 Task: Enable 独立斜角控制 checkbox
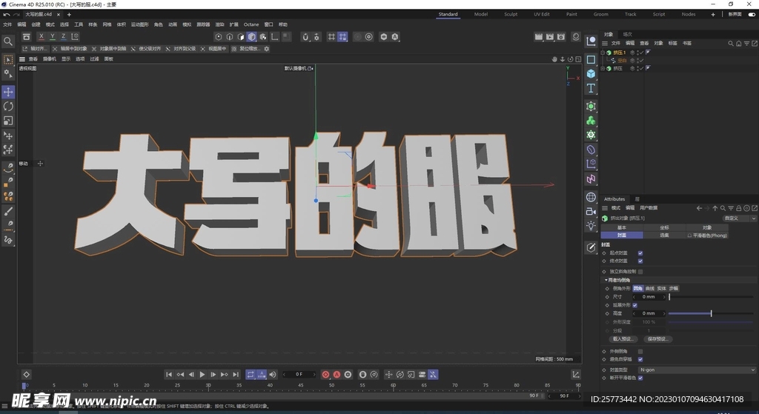pos(640,271)
